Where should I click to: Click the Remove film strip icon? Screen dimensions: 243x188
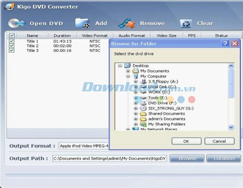click(127, 23)
